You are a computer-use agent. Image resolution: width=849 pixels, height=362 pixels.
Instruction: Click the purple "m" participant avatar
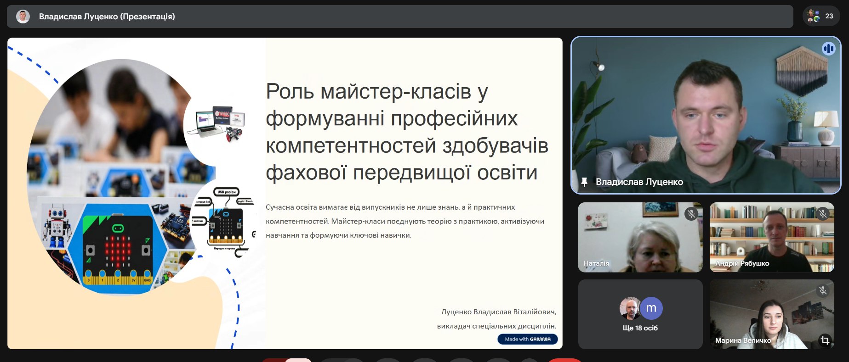coord(651,308)
